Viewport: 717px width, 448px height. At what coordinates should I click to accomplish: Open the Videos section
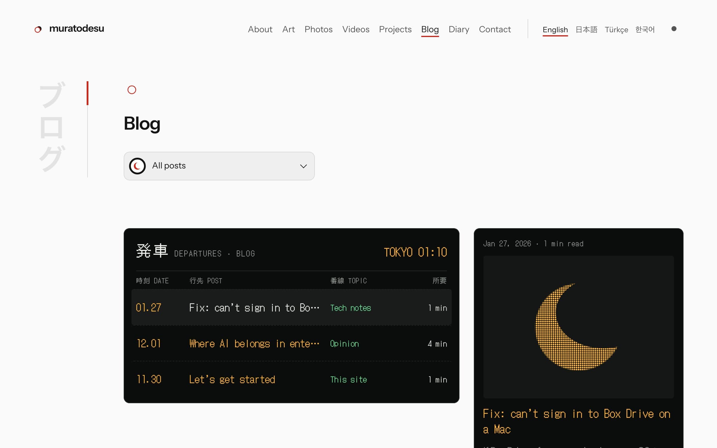pos(356,29)
